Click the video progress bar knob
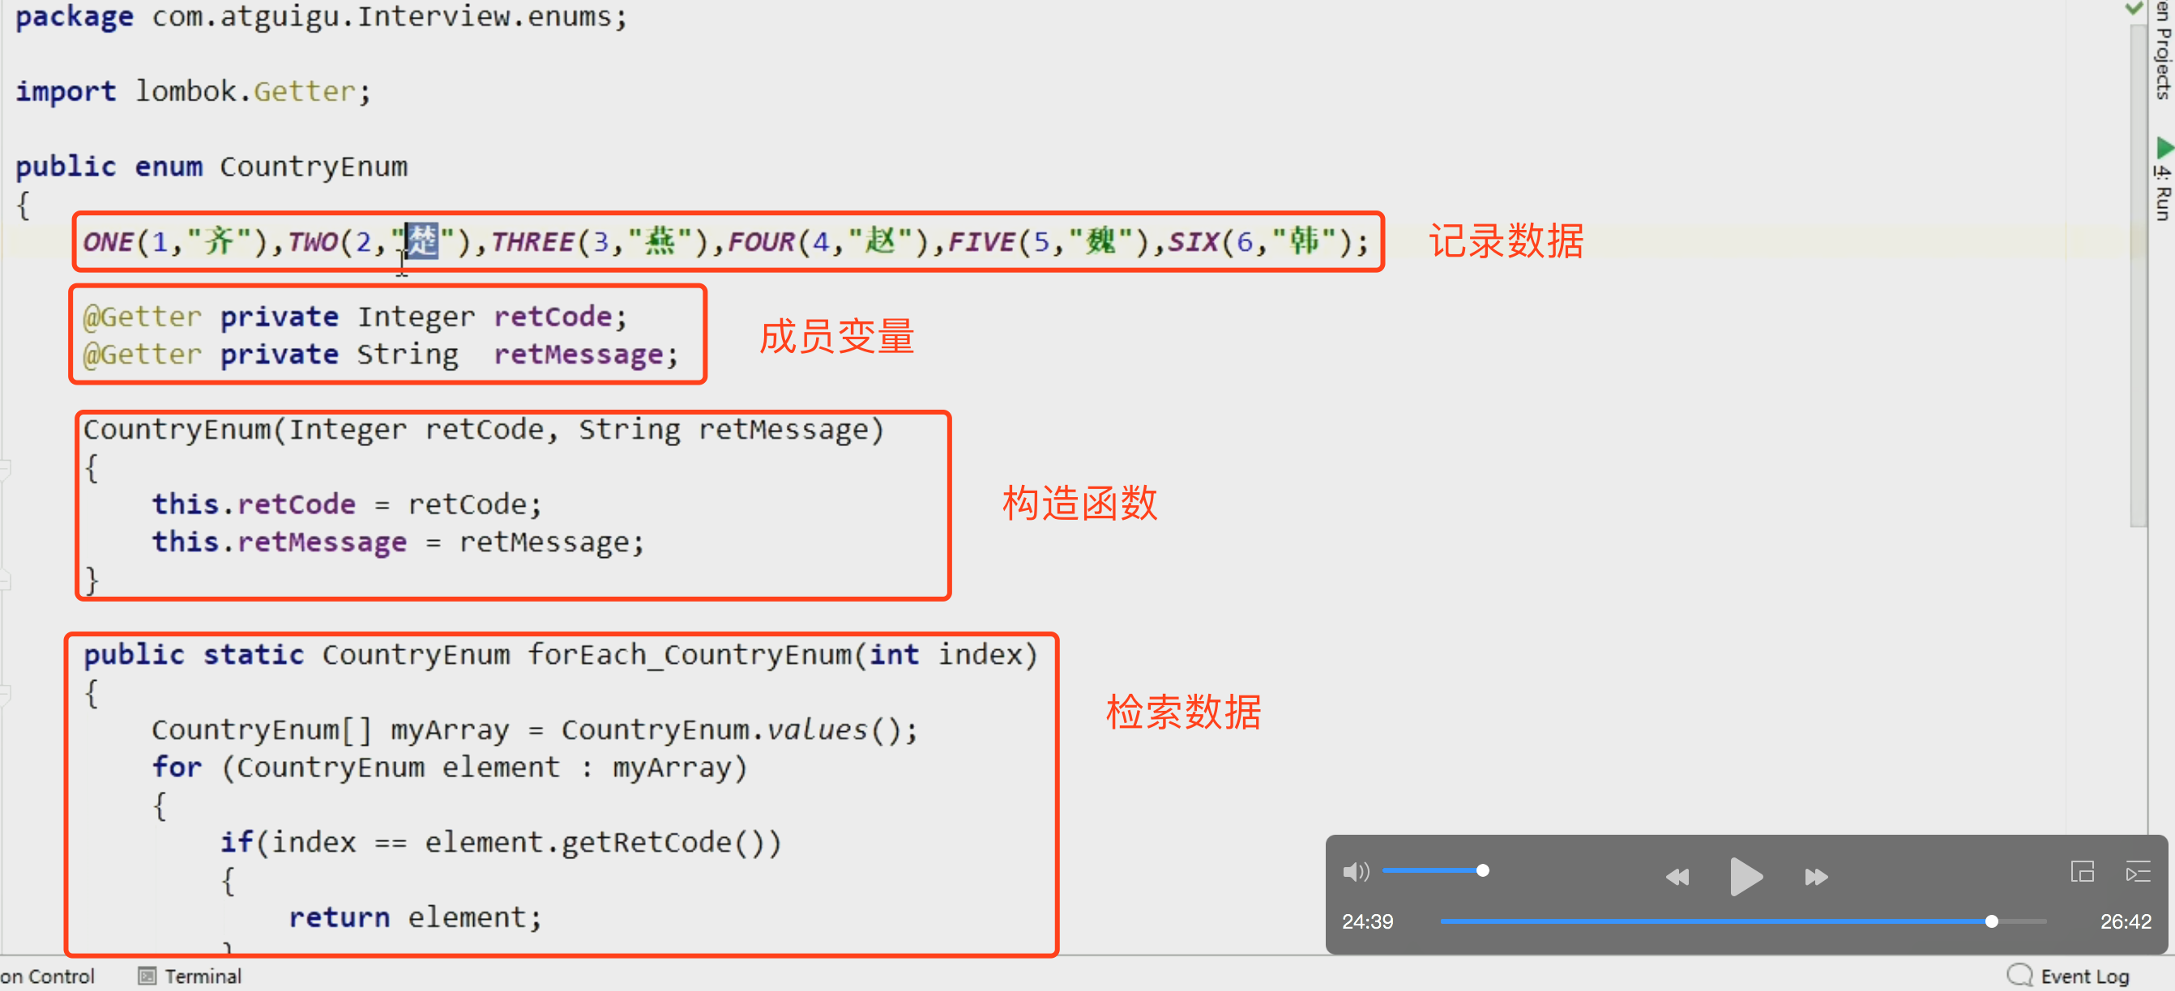The image size is (2175, 991). [x=1991, y=921]
